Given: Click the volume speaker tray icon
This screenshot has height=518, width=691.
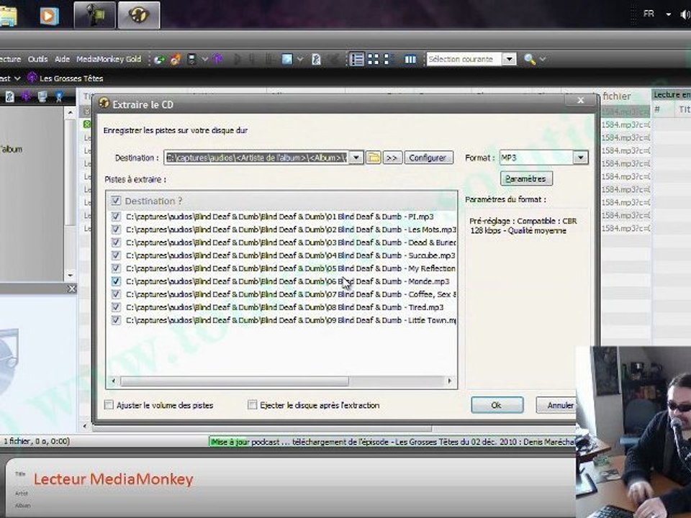Looking at the screenshot, I should coord(685,15).
